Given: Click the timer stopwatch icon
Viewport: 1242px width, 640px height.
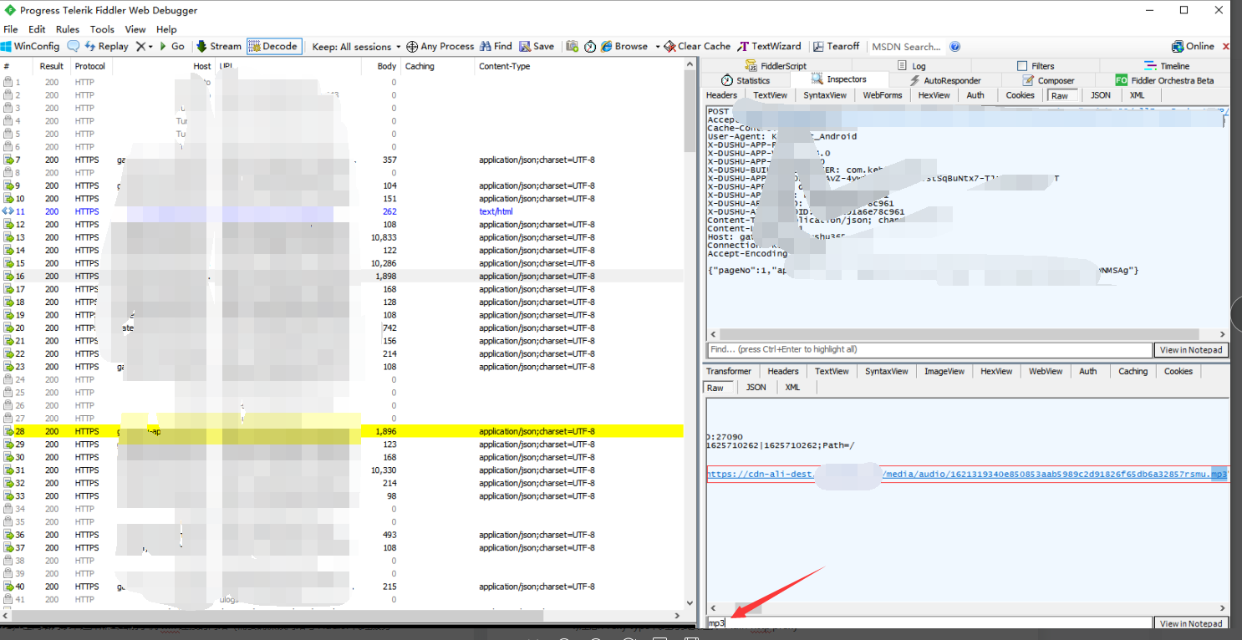Looking at the screenshot, I should (590, 47).
